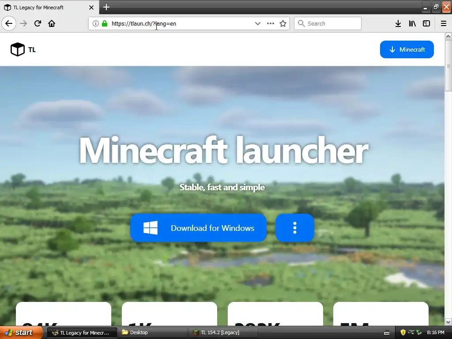Viewport: 452px width, 339px height.
Task: Click the blue Minecraft download button
Action: 407,49
